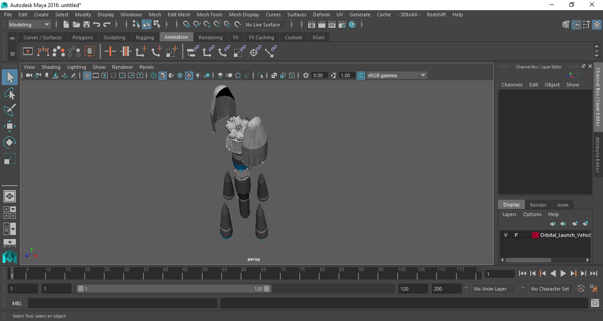
Task: Click Open Scene folder icon
Action: [76, 25]
